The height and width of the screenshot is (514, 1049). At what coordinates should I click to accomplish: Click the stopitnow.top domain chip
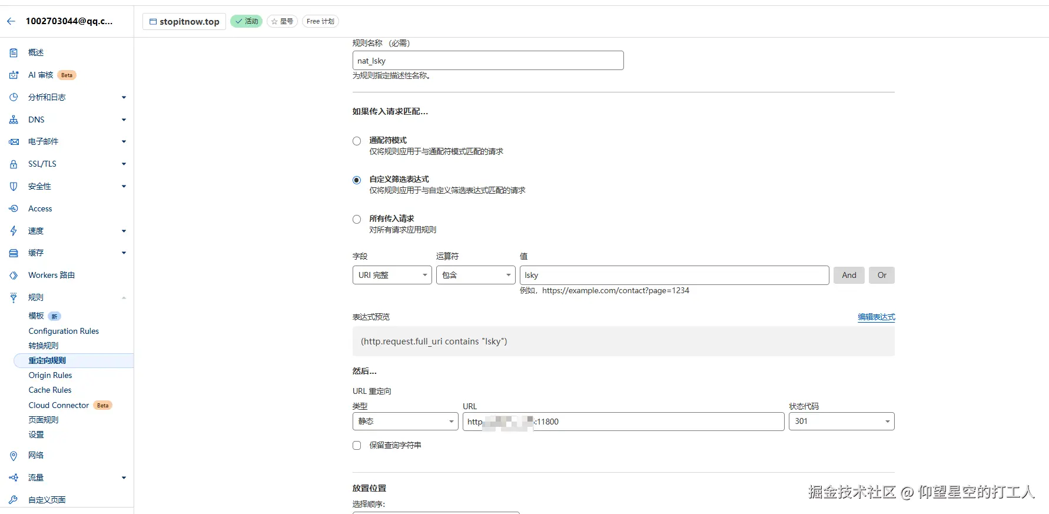(184, 21)
